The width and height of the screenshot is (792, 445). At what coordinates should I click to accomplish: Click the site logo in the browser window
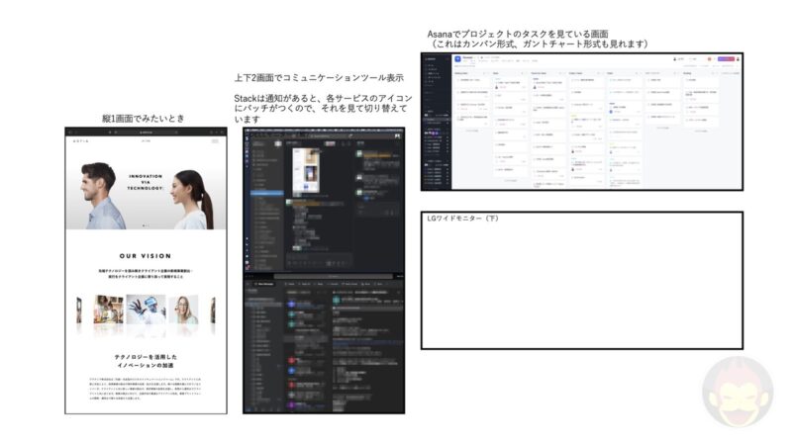(81, 141)
